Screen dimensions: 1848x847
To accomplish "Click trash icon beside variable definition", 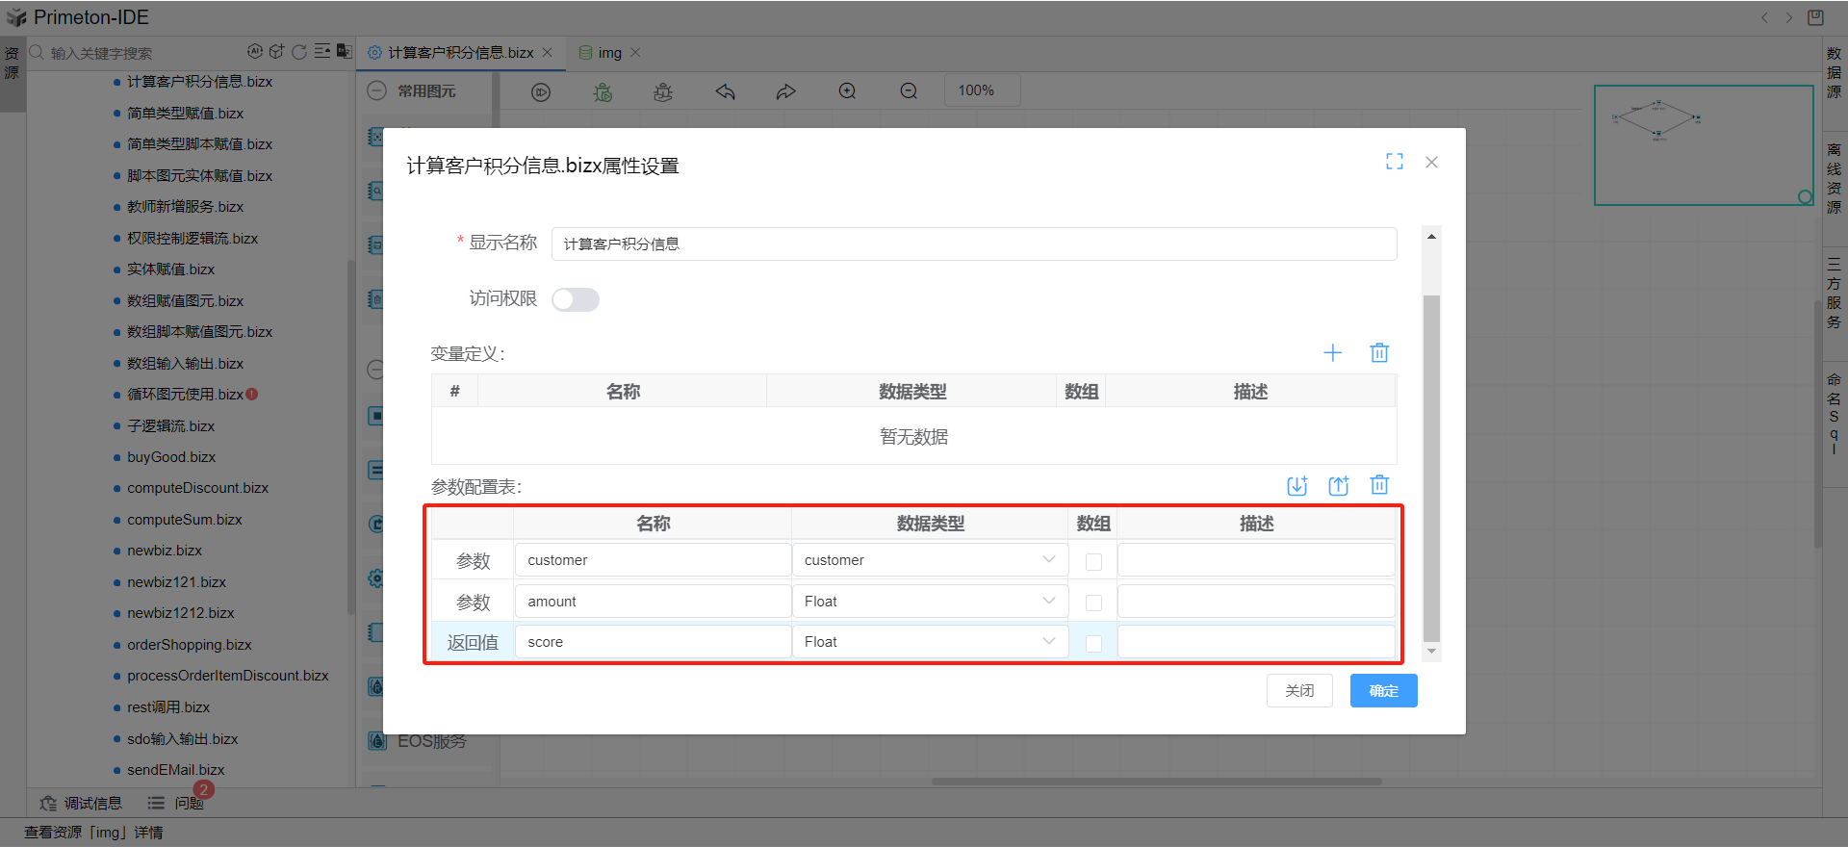I will pos(1378,353).
